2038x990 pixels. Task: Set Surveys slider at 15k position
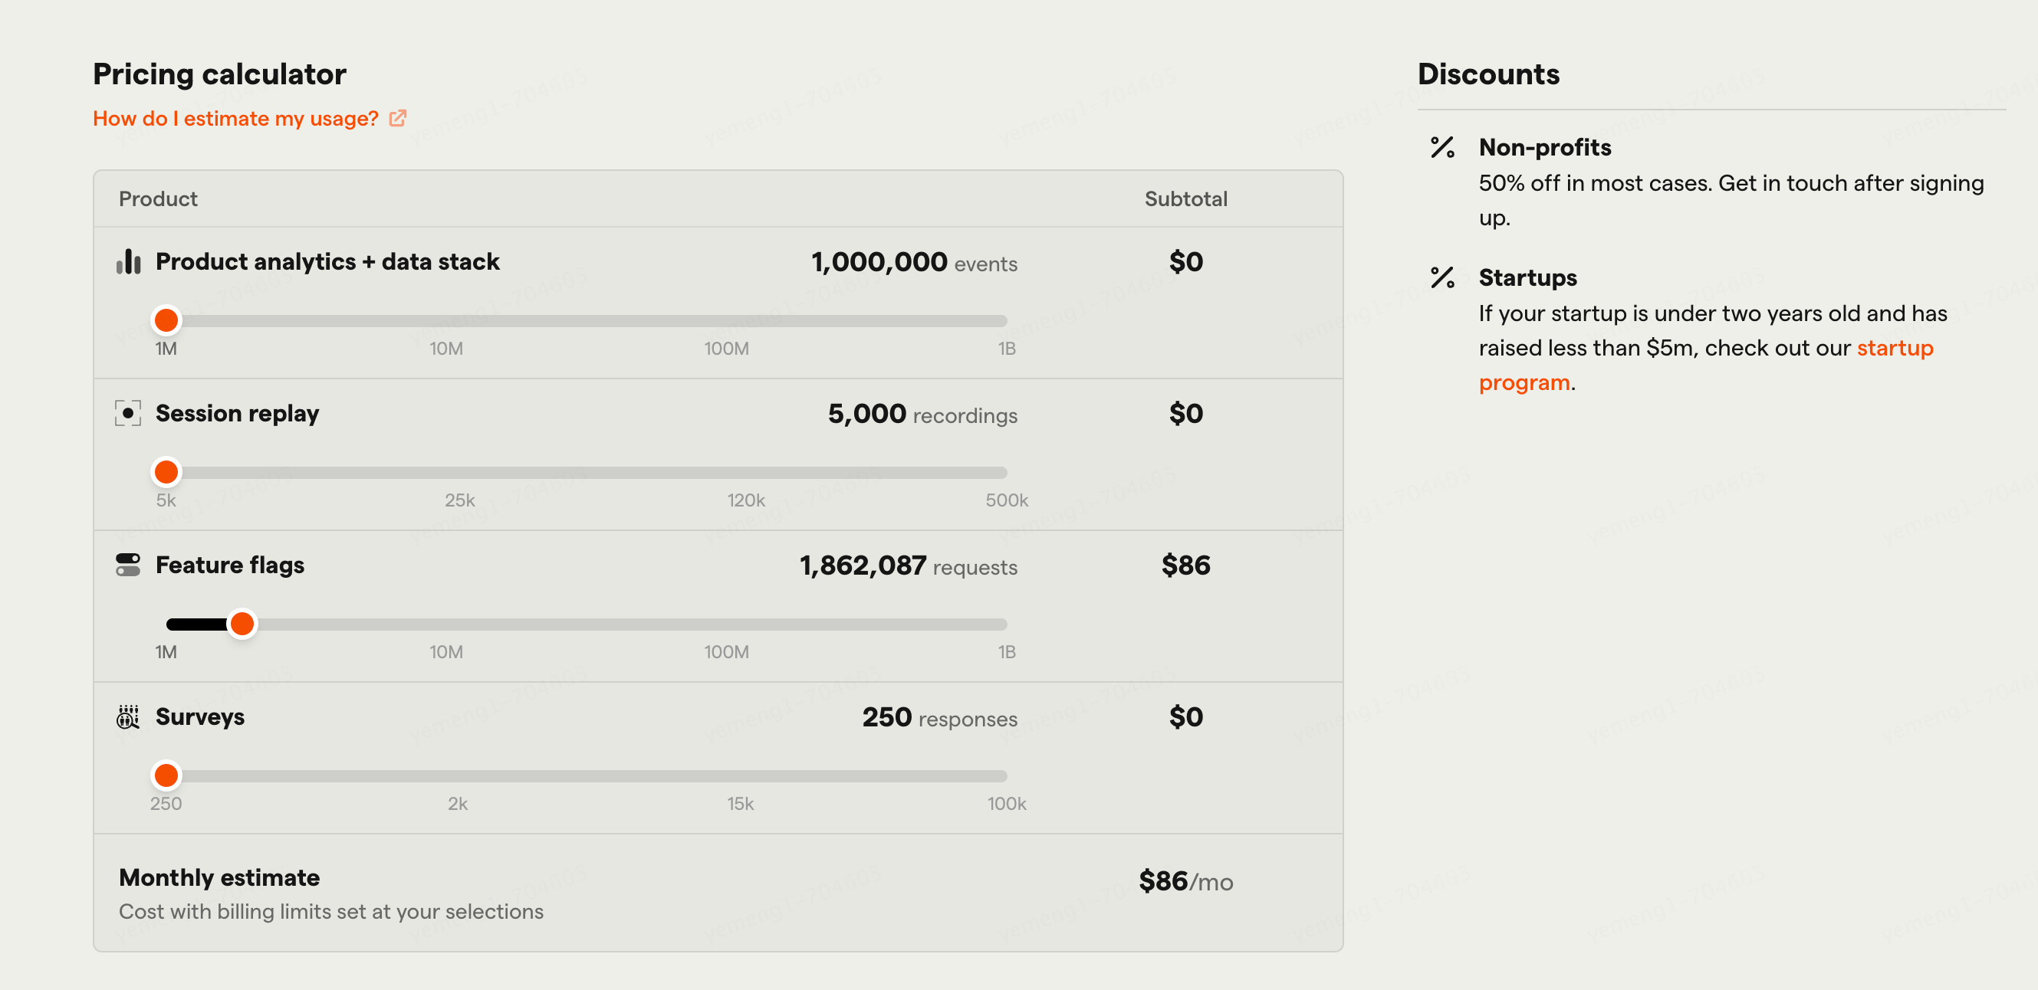point(741,776)
